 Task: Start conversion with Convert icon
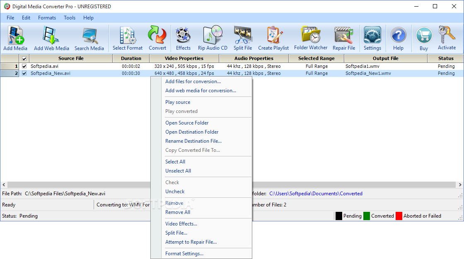point(157,38)
